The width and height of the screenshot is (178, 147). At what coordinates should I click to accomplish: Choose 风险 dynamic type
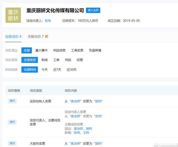pyautogui.click(x=68, y=60)
